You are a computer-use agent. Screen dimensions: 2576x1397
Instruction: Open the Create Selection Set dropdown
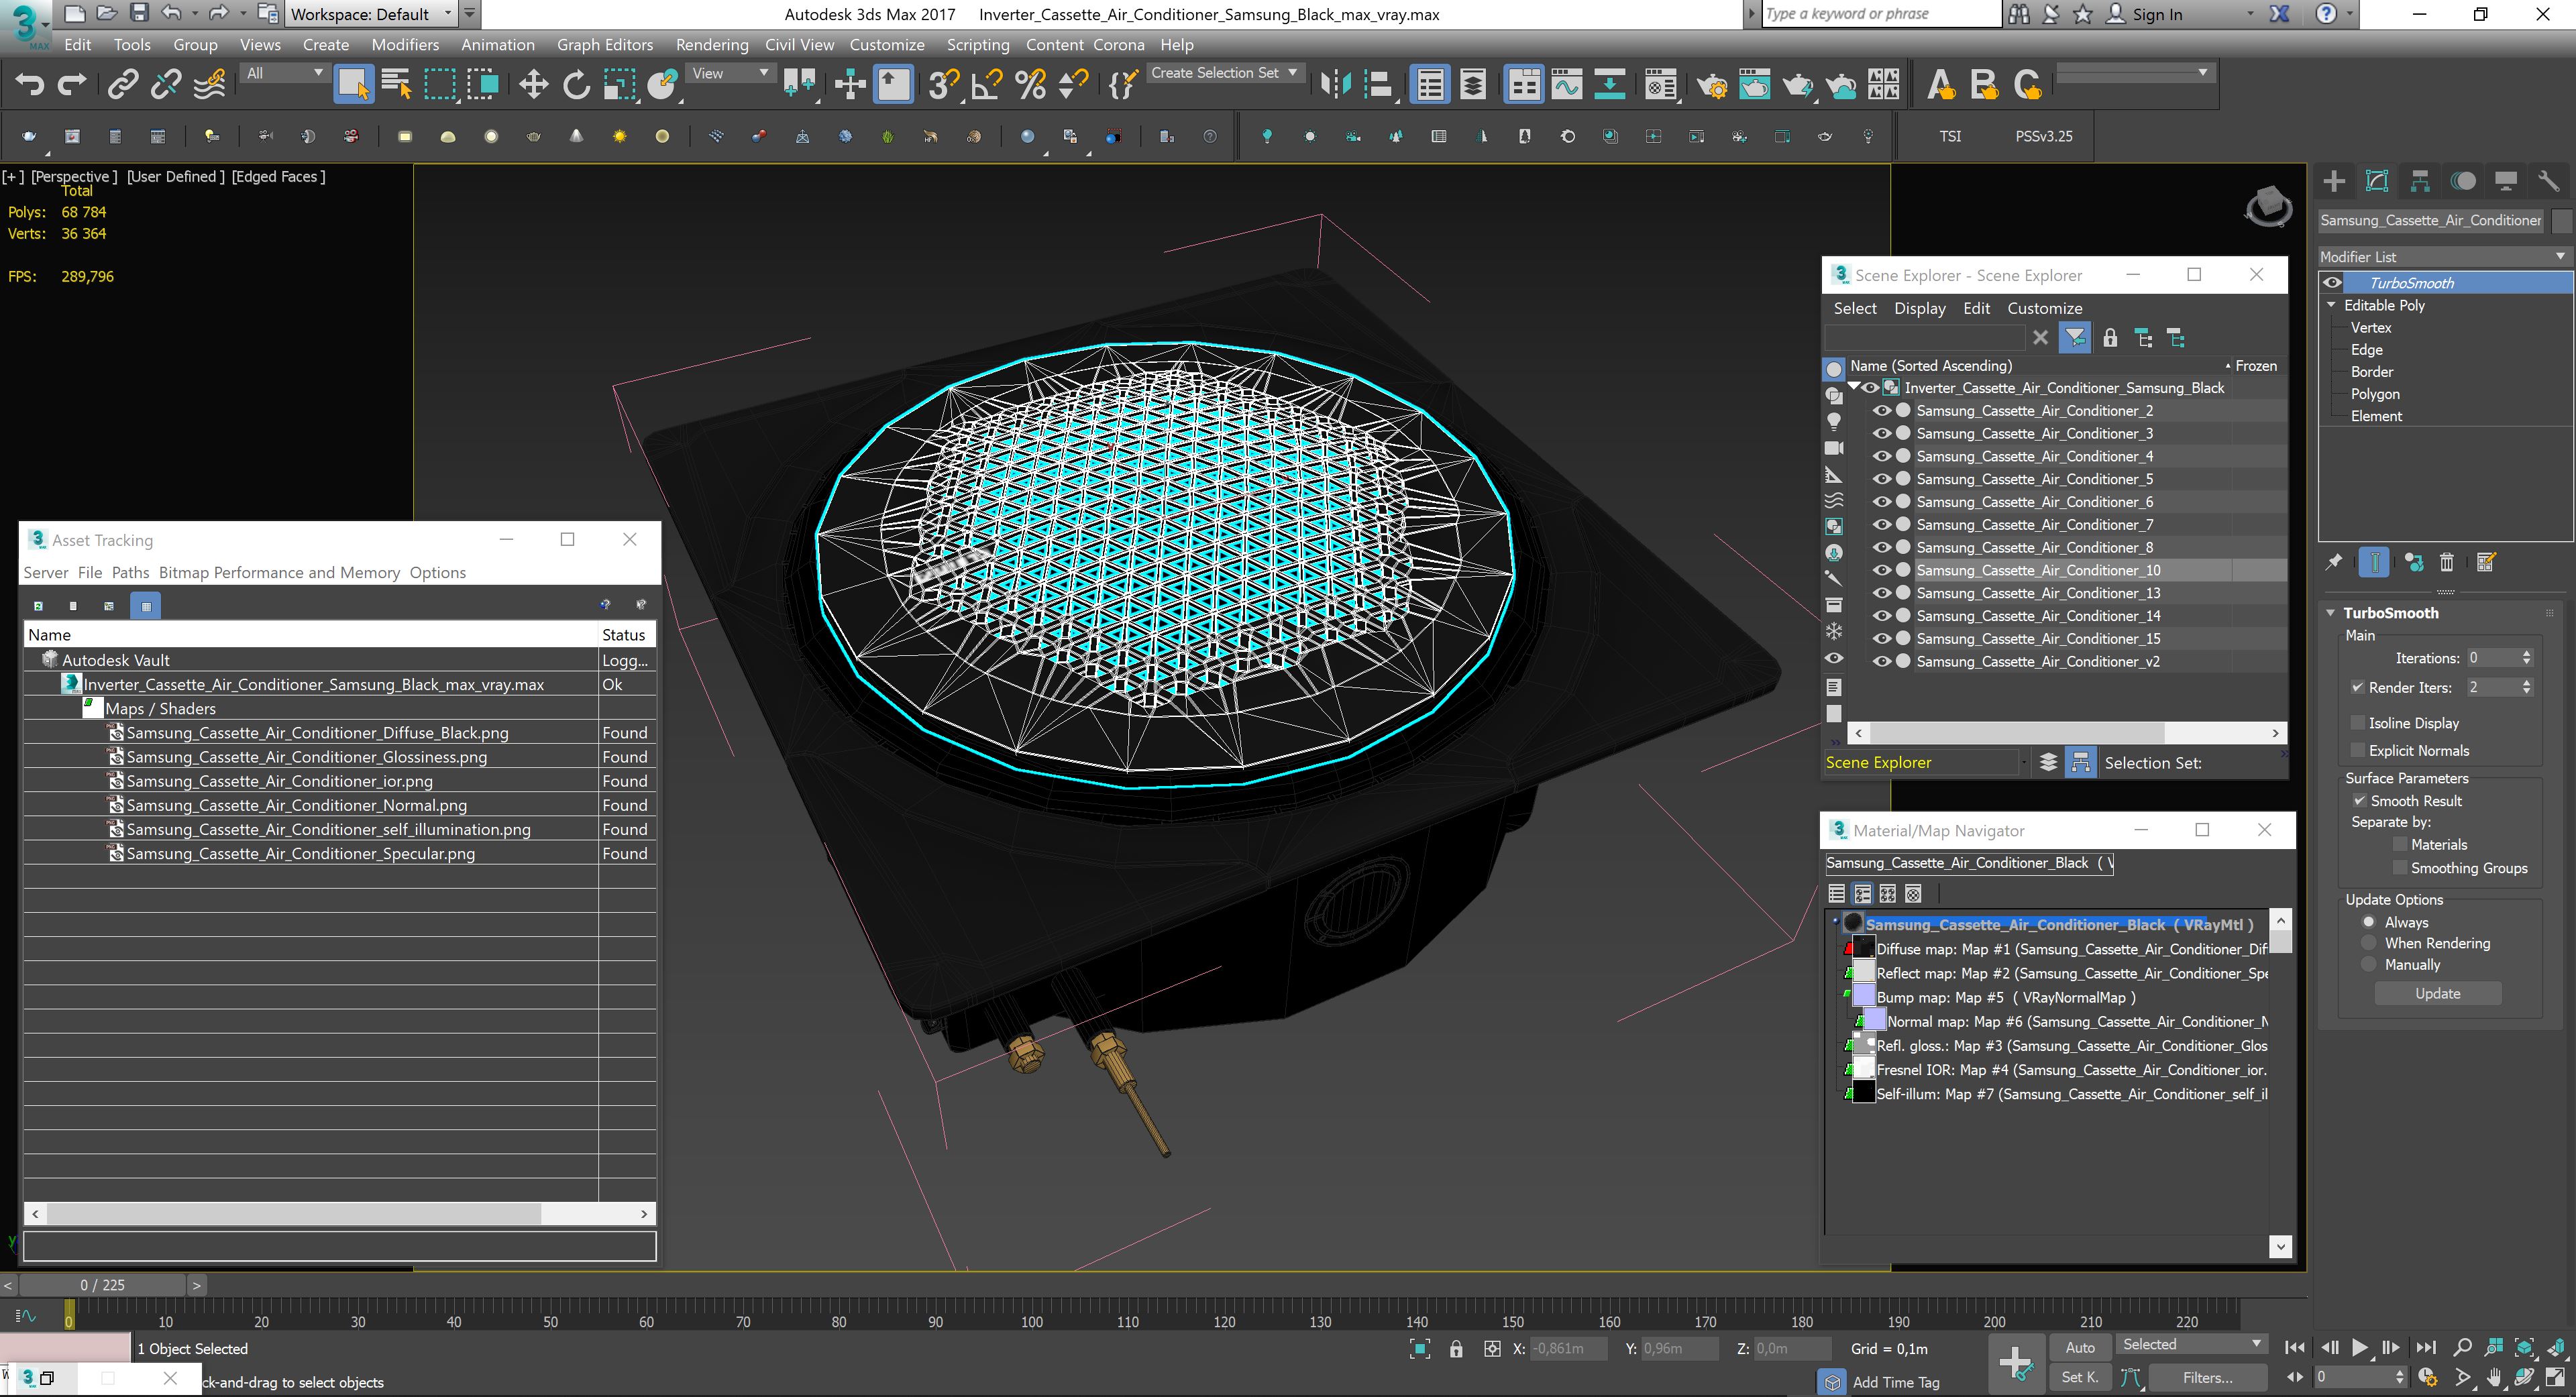(1225, 73)
